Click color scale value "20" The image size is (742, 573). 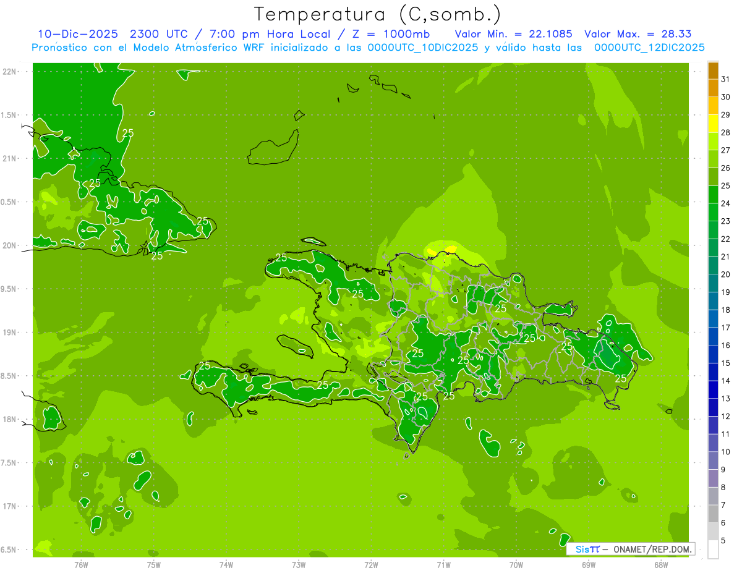(x=726, y=274)
